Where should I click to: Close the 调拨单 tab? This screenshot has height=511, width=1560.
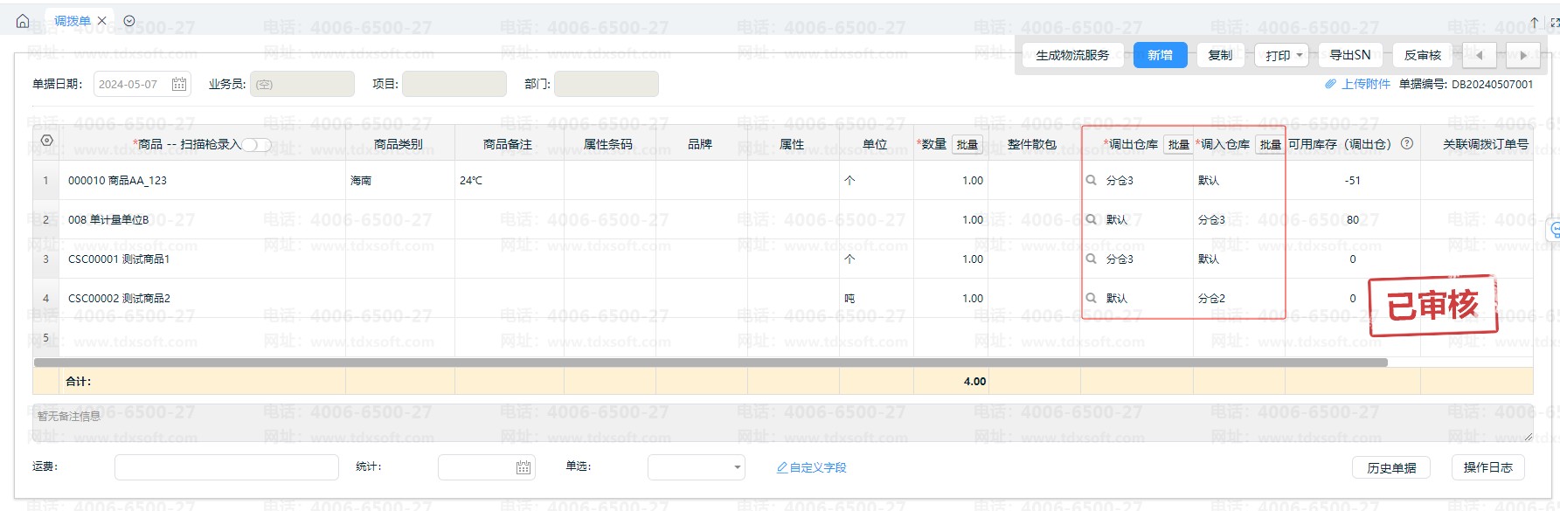click(x=102, y=21)
